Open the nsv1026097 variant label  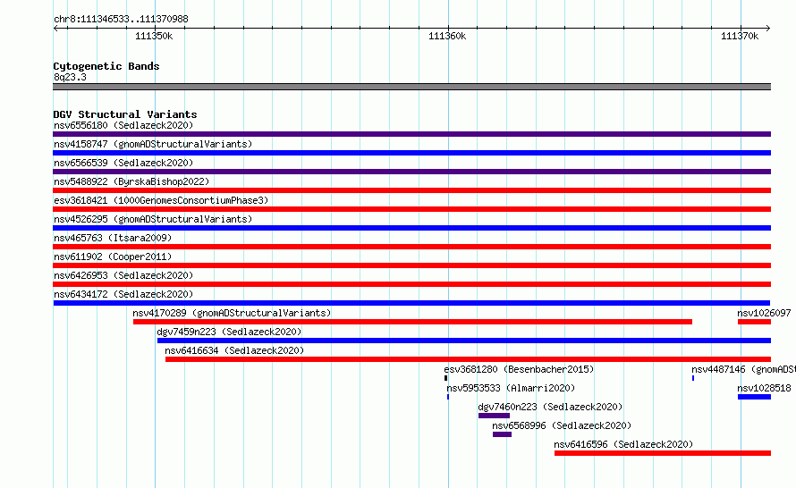click(x=764, y=313)
